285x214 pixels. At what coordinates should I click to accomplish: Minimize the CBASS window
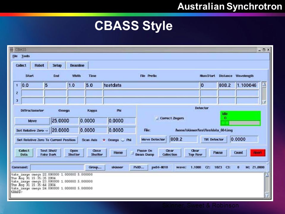pyautogui.click(x=259, y=50)
